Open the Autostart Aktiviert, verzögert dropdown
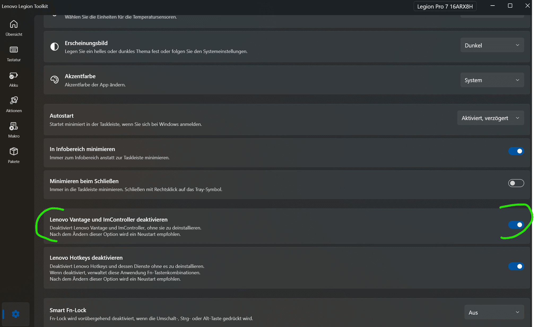The height and width of the screenshot is (327, 534). coord(490,118)
